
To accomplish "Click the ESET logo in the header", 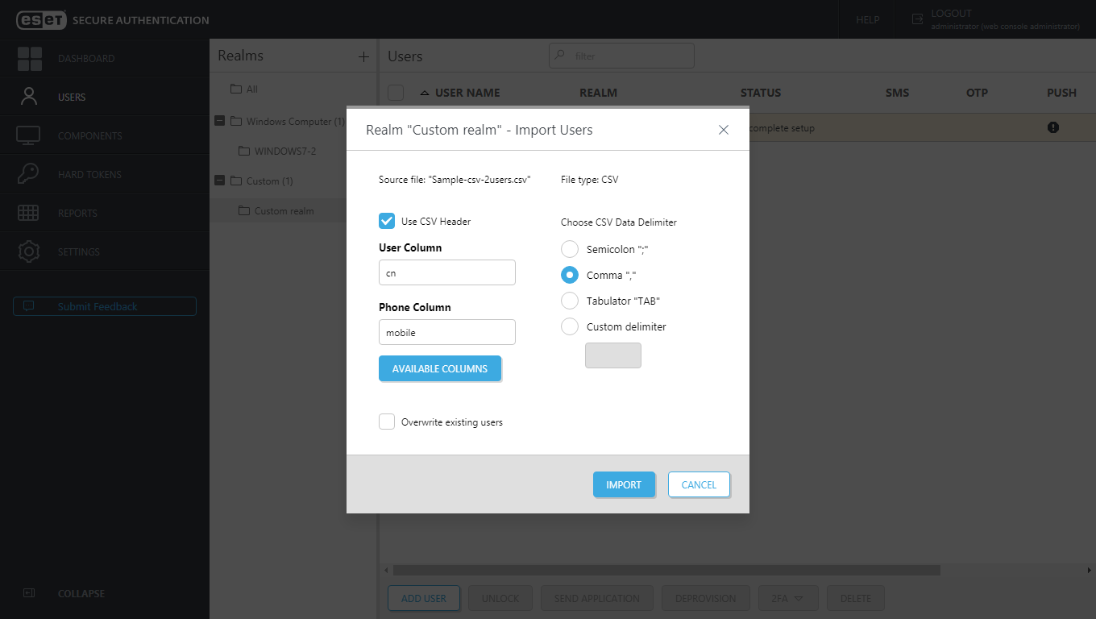I will tap(42, 19).
